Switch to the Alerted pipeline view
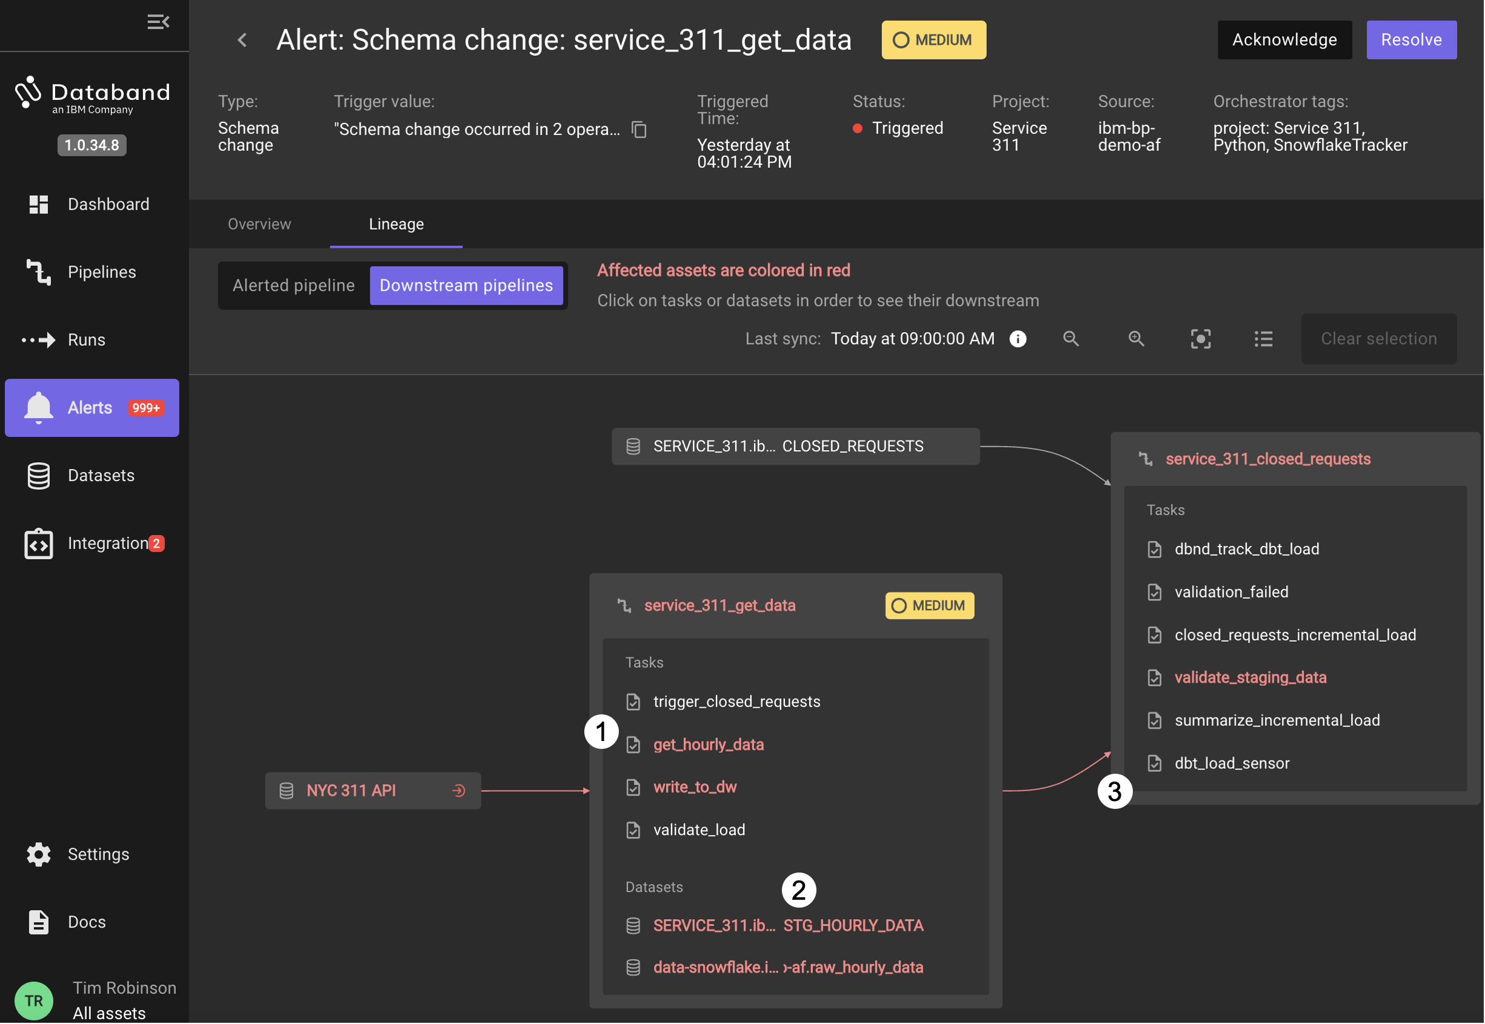The image size is (1485, 1024). click(x=293, y=285)
